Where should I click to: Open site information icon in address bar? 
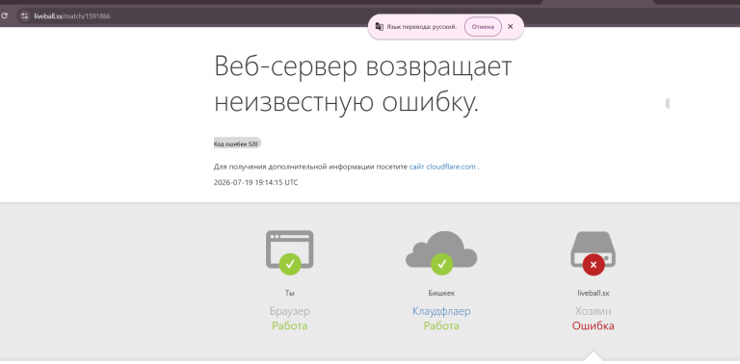click(x=24, y=16)
